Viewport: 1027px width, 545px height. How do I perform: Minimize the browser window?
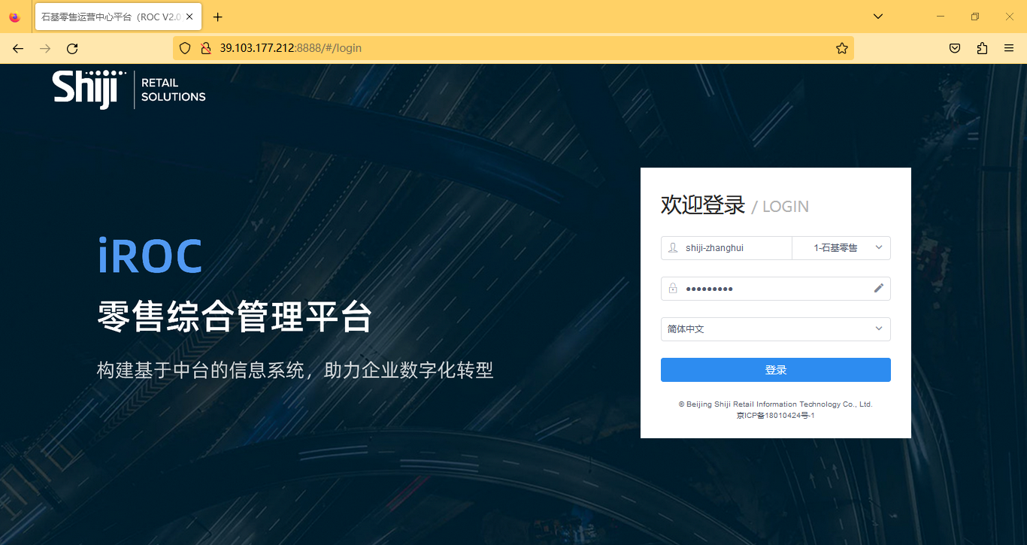coord(941,17)
